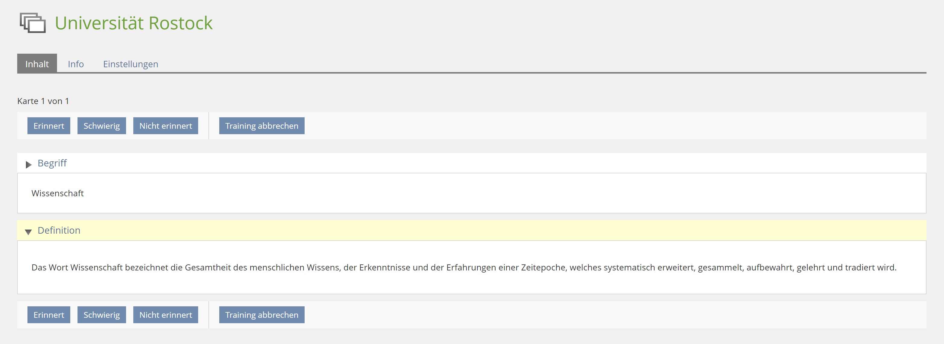Click the definition text paragraph
Screen dimensions: 944x344
click(x=464, y=267)
